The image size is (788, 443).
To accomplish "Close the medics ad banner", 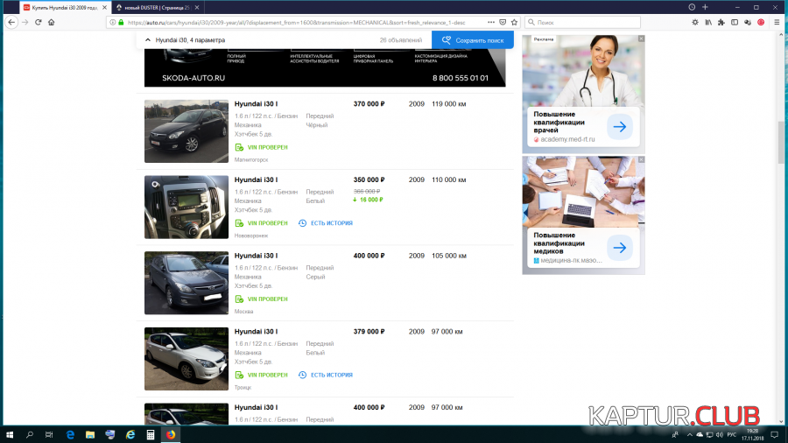I will point(641,159).
